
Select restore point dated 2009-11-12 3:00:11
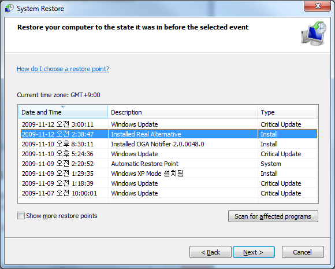click(58, 124)
